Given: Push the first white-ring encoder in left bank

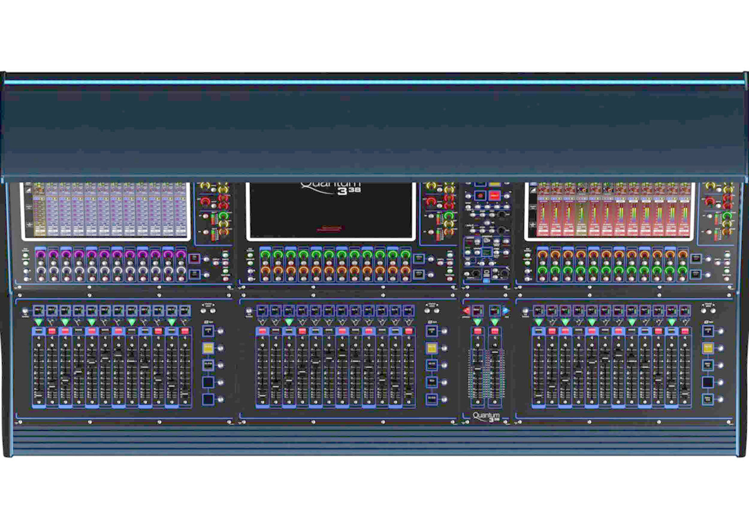Looking at the screenshot, I should click(x=40, y=271).
